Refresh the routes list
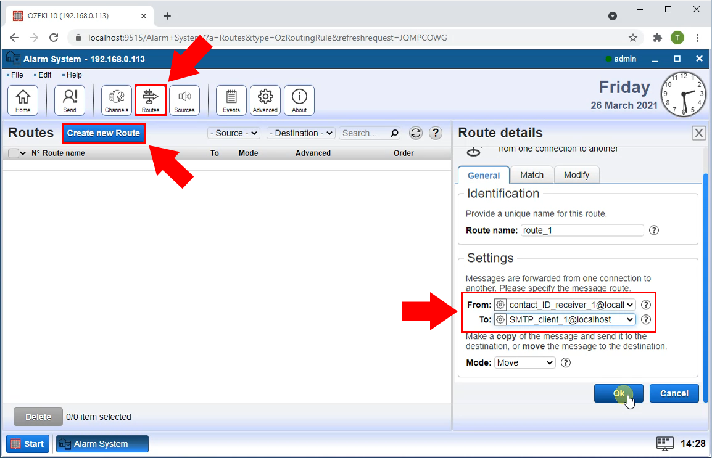Screen dimensions: 712x458 (416, 133)
